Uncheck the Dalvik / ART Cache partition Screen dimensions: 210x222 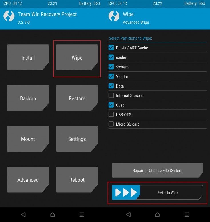pos(111,48)
